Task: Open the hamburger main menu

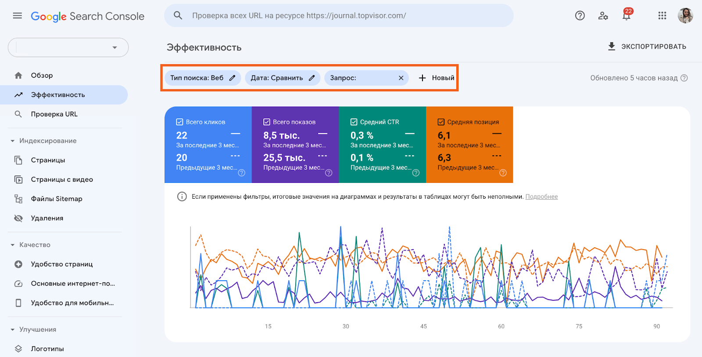Action: [18, 16]
